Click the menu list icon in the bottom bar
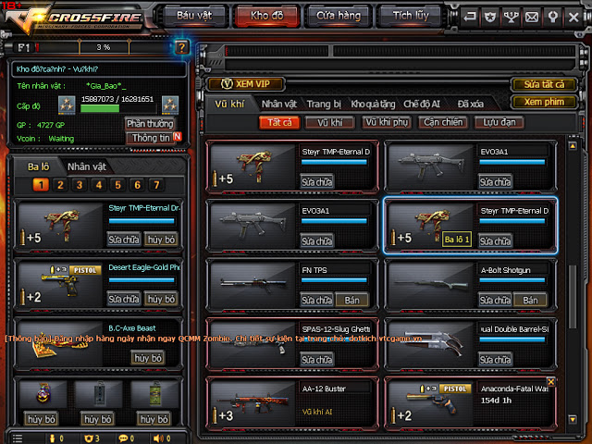 click(x=17, y=438)
